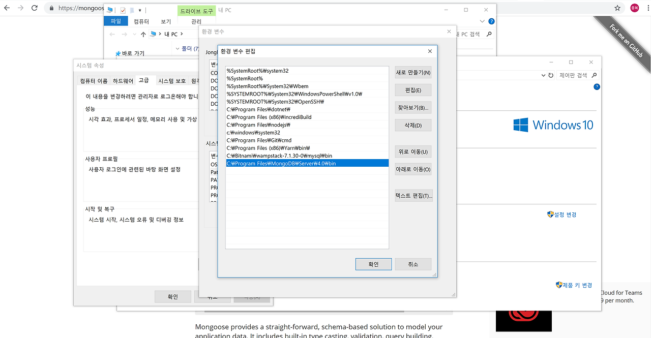The image size is (651, 338).
Task: Open Explorer help question mark icon
Action: click(491, 21)
